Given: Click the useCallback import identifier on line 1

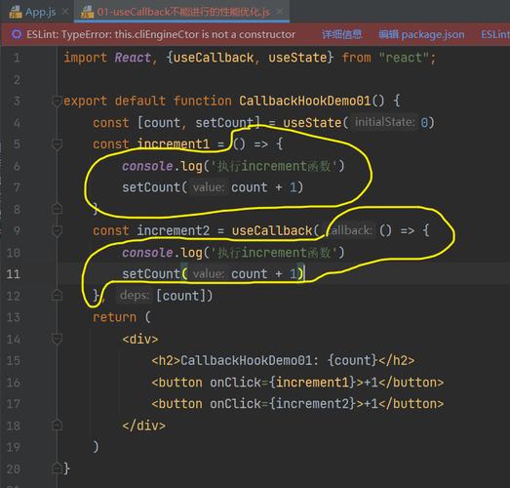Looking at the screenshot, I should click(213, 58).
